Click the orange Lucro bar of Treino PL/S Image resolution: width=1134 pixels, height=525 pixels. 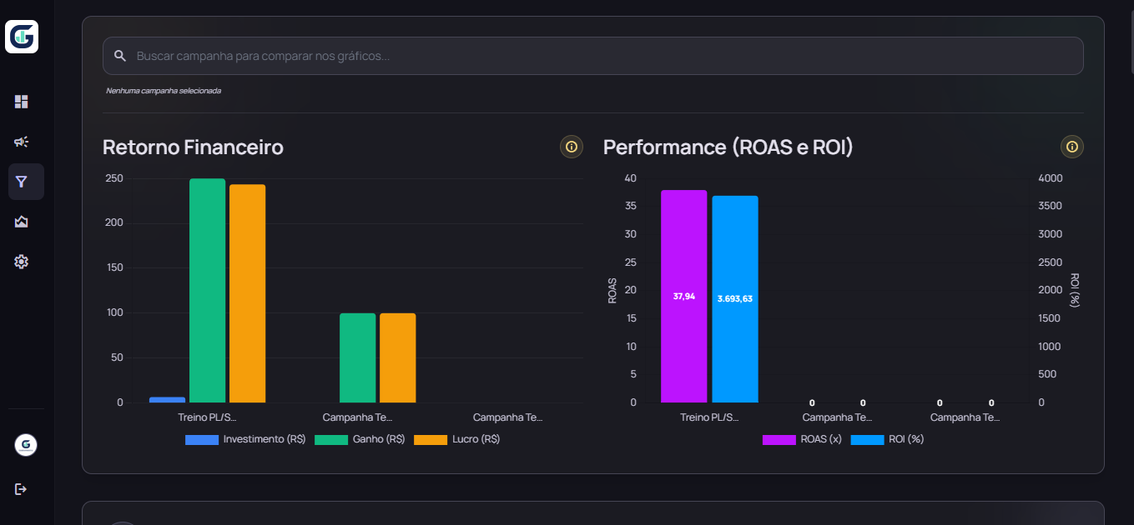click(x=247, y=293)
